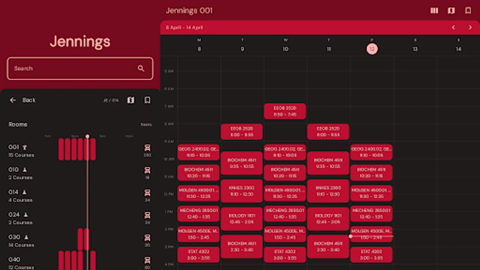Open room 010 with 2 Courses

pos(20,173)
